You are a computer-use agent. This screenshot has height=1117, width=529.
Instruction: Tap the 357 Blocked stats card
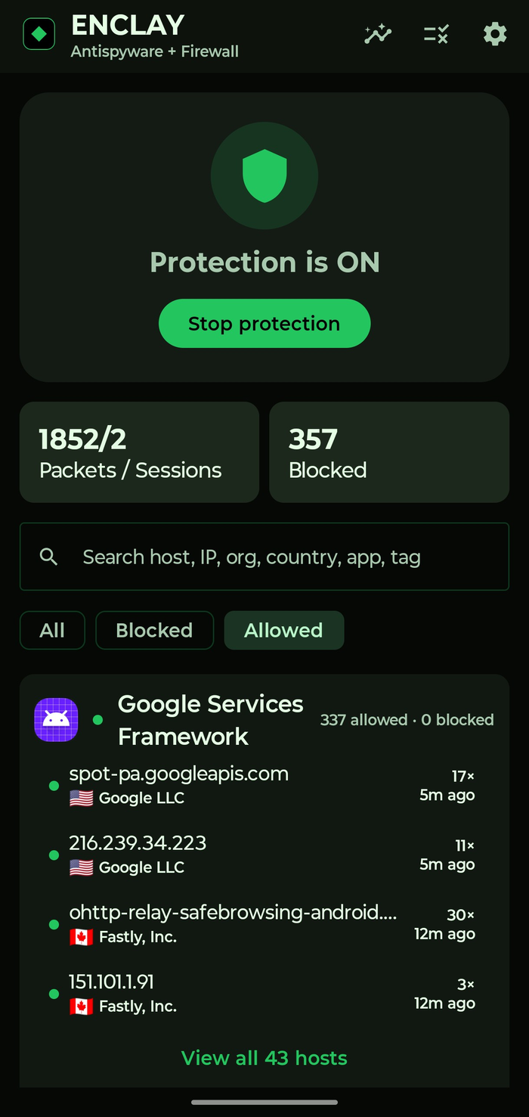pos(389,452)
